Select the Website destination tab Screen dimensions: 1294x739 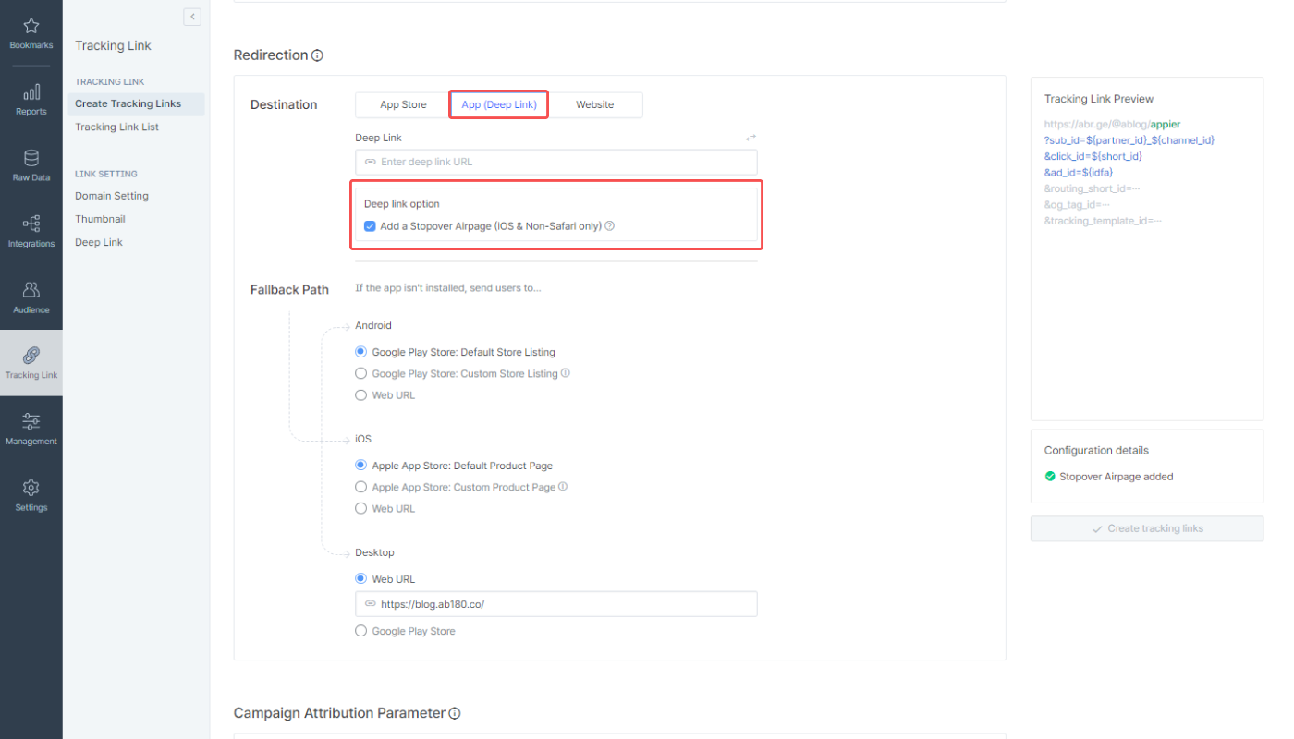click(x=595, y=105)
